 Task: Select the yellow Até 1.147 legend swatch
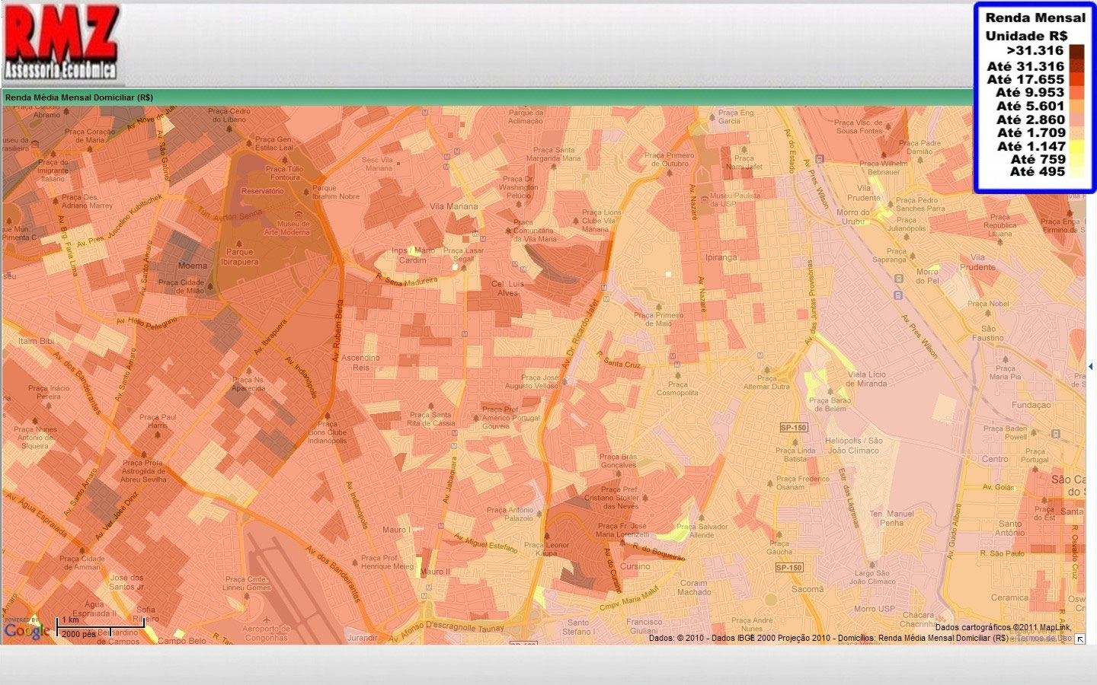tap(1076, 146)
